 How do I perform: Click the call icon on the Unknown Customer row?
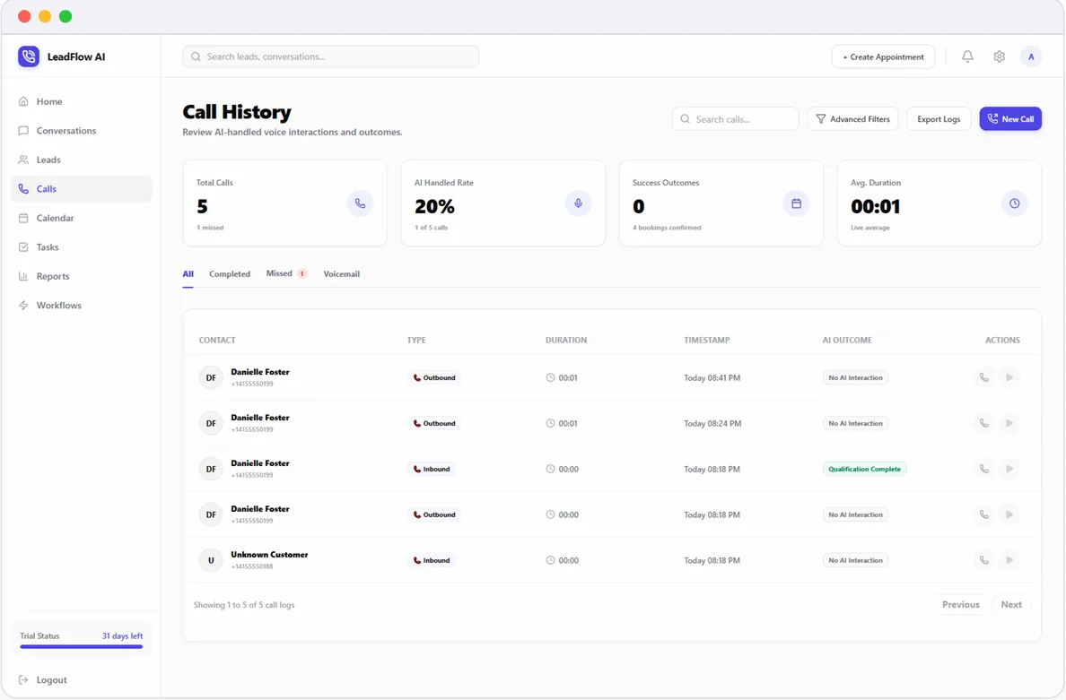click(x=983, y=560)
